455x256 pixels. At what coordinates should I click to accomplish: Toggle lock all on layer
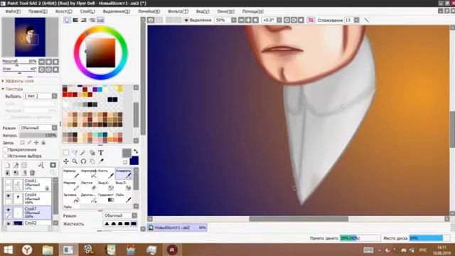point(43,142)
